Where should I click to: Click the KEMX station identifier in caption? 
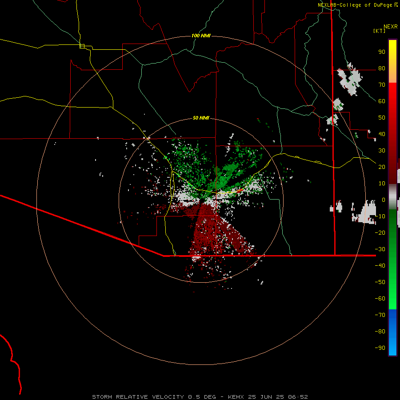[236, 397]
